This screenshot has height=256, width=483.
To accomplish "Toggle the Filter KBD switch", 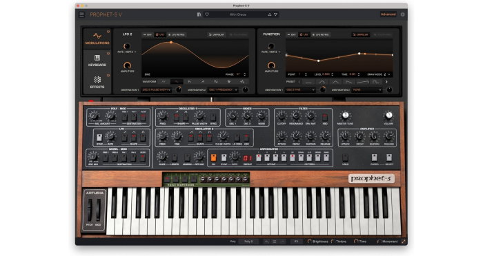I will [325, 117].
